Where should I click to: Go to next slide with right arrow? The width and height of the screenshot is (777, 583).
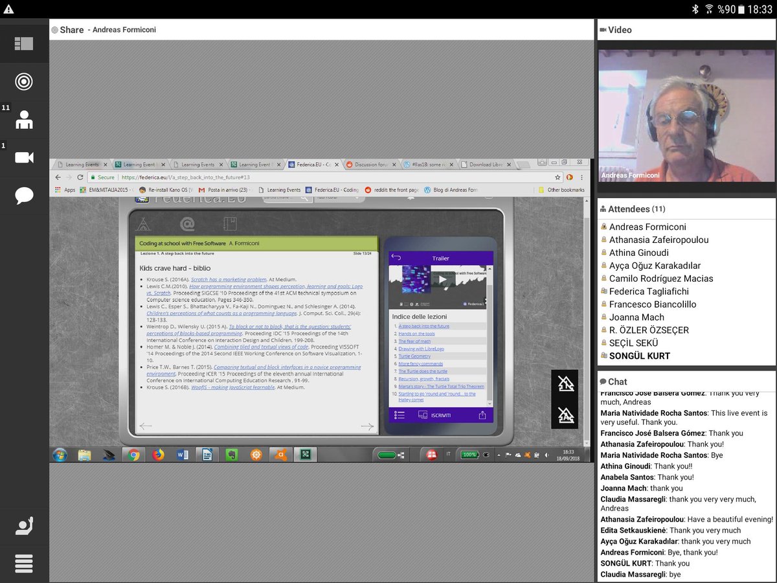(x=367, y=426)
